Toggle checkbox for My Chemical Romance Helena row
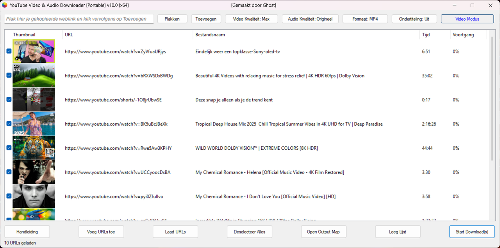This screenshot has height=248, width=500. [x=9, y=172]
